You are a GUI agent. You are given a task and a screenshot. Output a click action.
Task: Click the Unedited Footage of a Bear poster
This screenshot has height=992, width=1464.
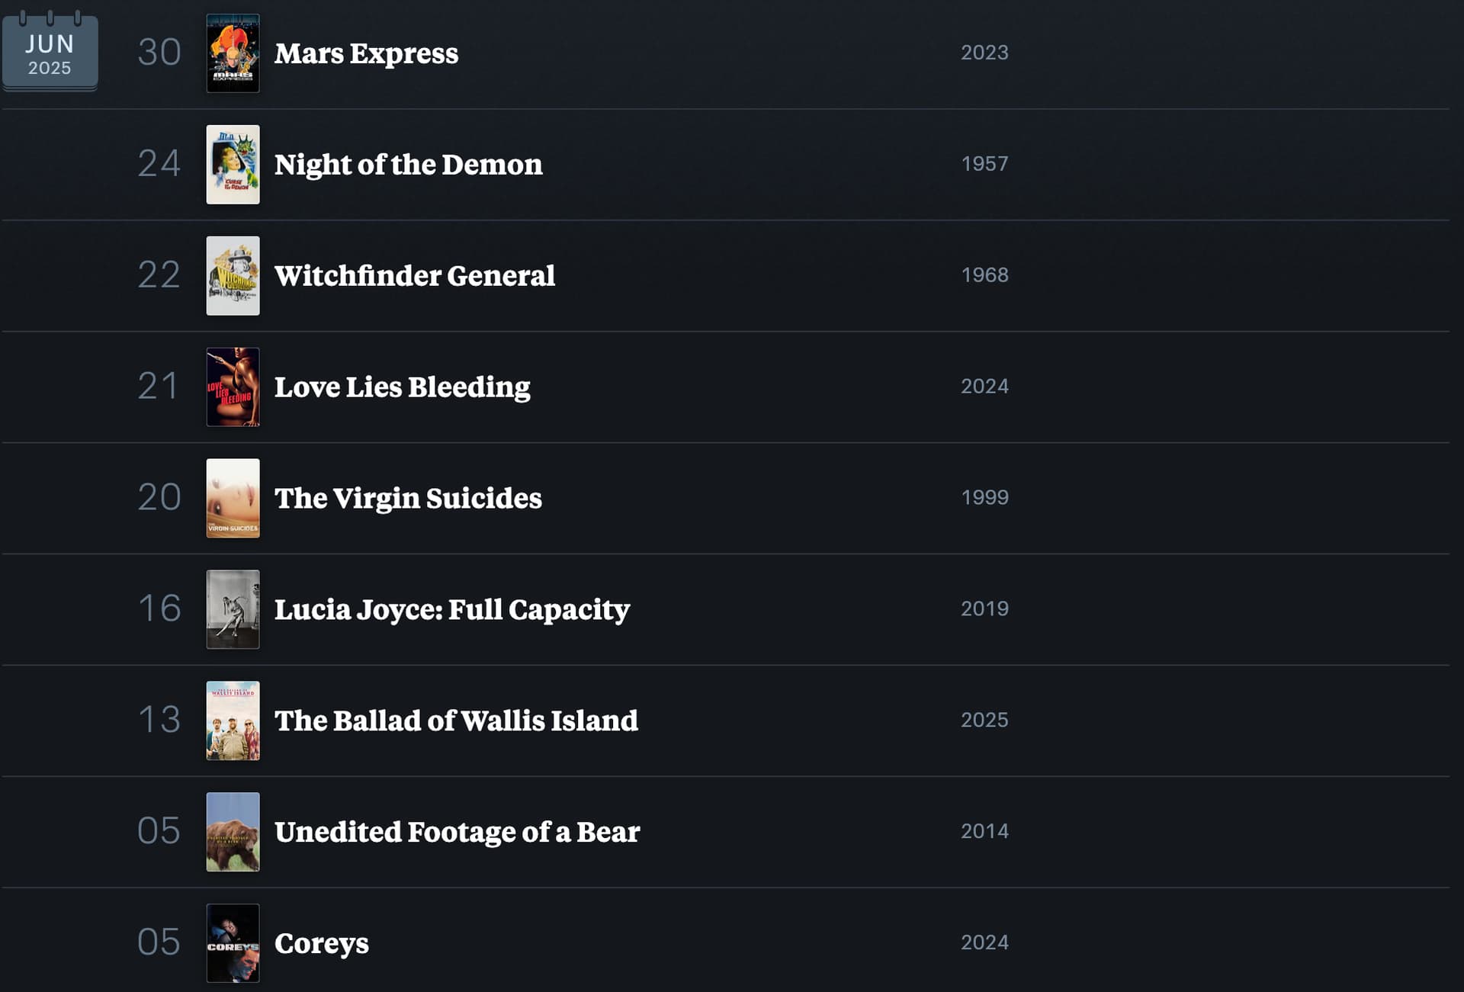tap(233, 833)
